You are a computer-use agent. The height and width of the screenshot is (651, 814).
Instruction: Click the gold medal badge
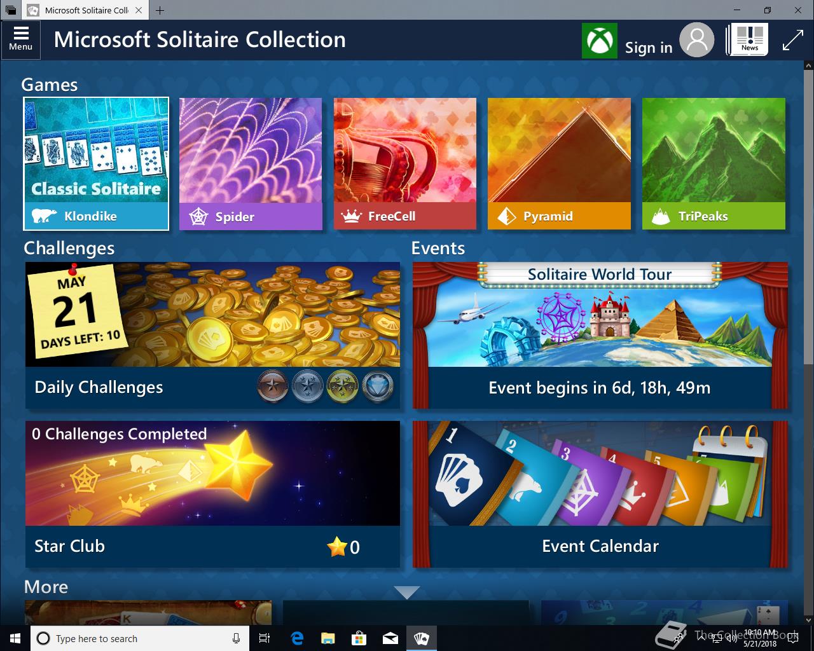[x=343, y=387]
